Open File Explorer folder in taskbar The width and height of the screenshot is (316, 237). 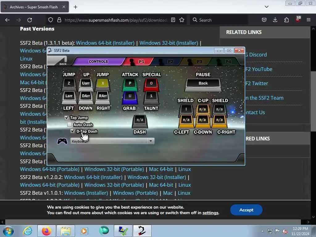(x=66, y=231)
